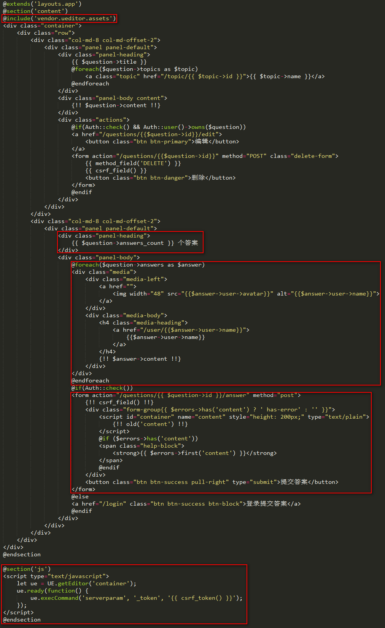
Task: Click the div class="media-body" tag
Action: 126,315
